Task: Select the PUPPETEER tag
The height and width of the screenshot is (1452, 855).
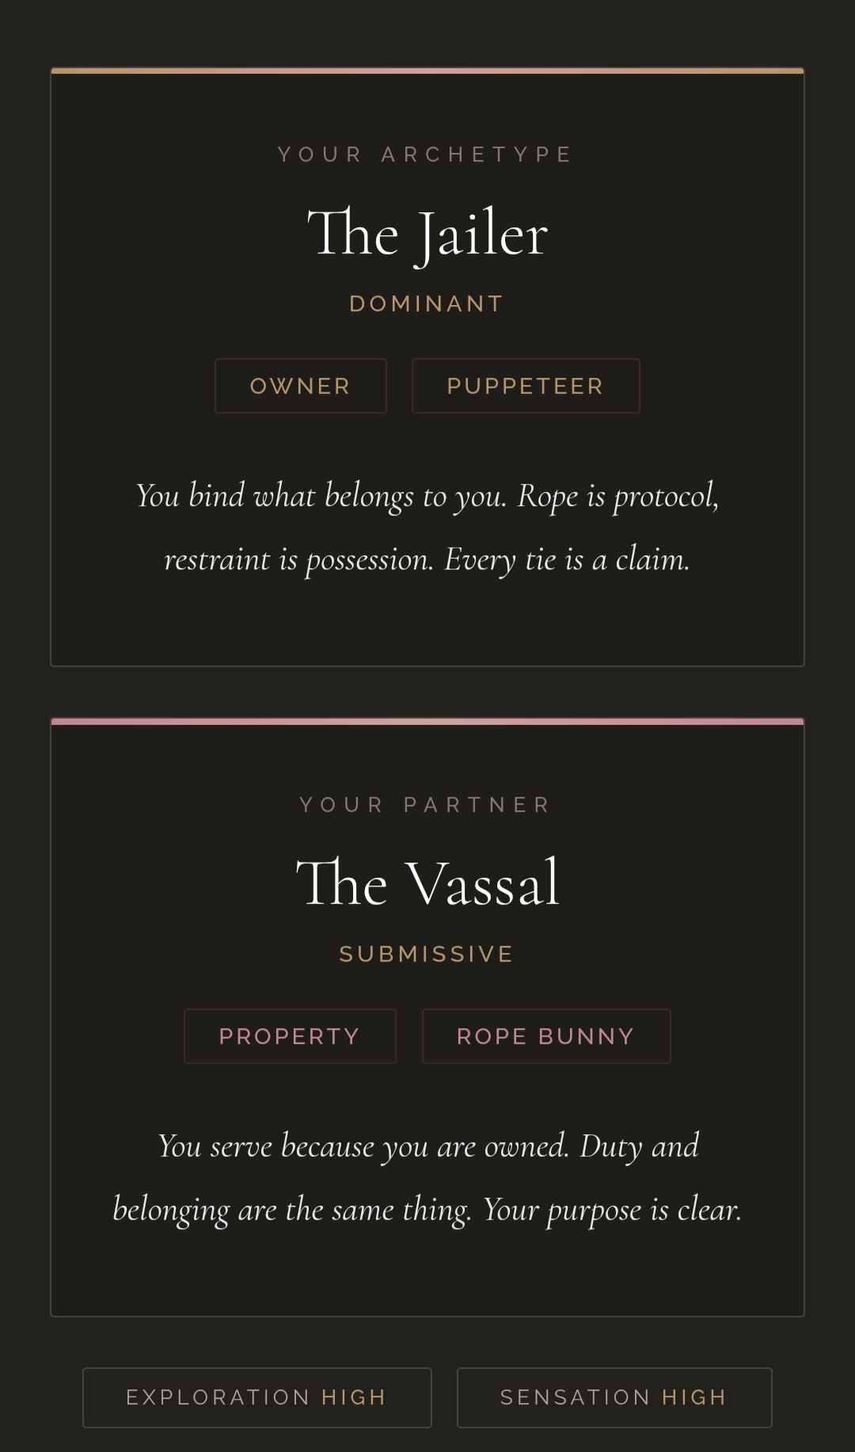Action: 526,386
